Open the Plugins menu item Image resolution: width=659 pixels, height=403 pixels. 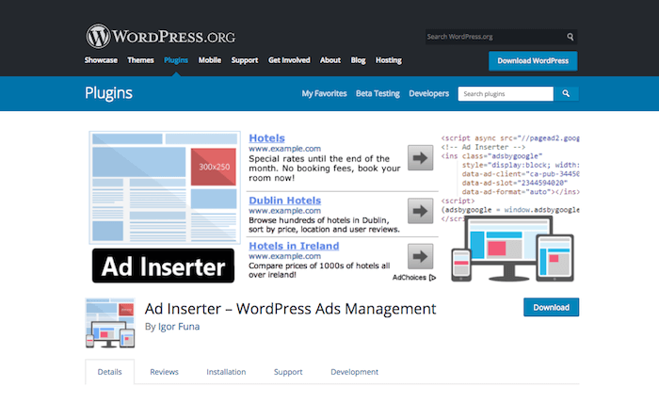pos(176,60)
